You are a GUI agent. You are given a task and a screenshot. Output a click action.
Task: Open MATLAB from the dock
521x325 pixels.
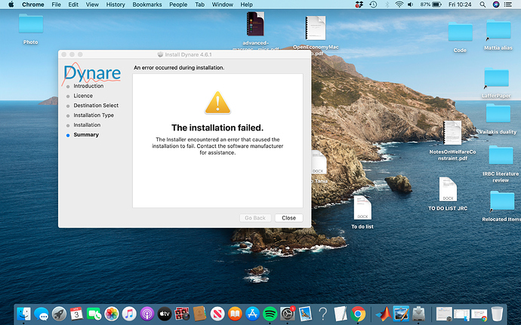pyautogui.click(x=384, y=314)
